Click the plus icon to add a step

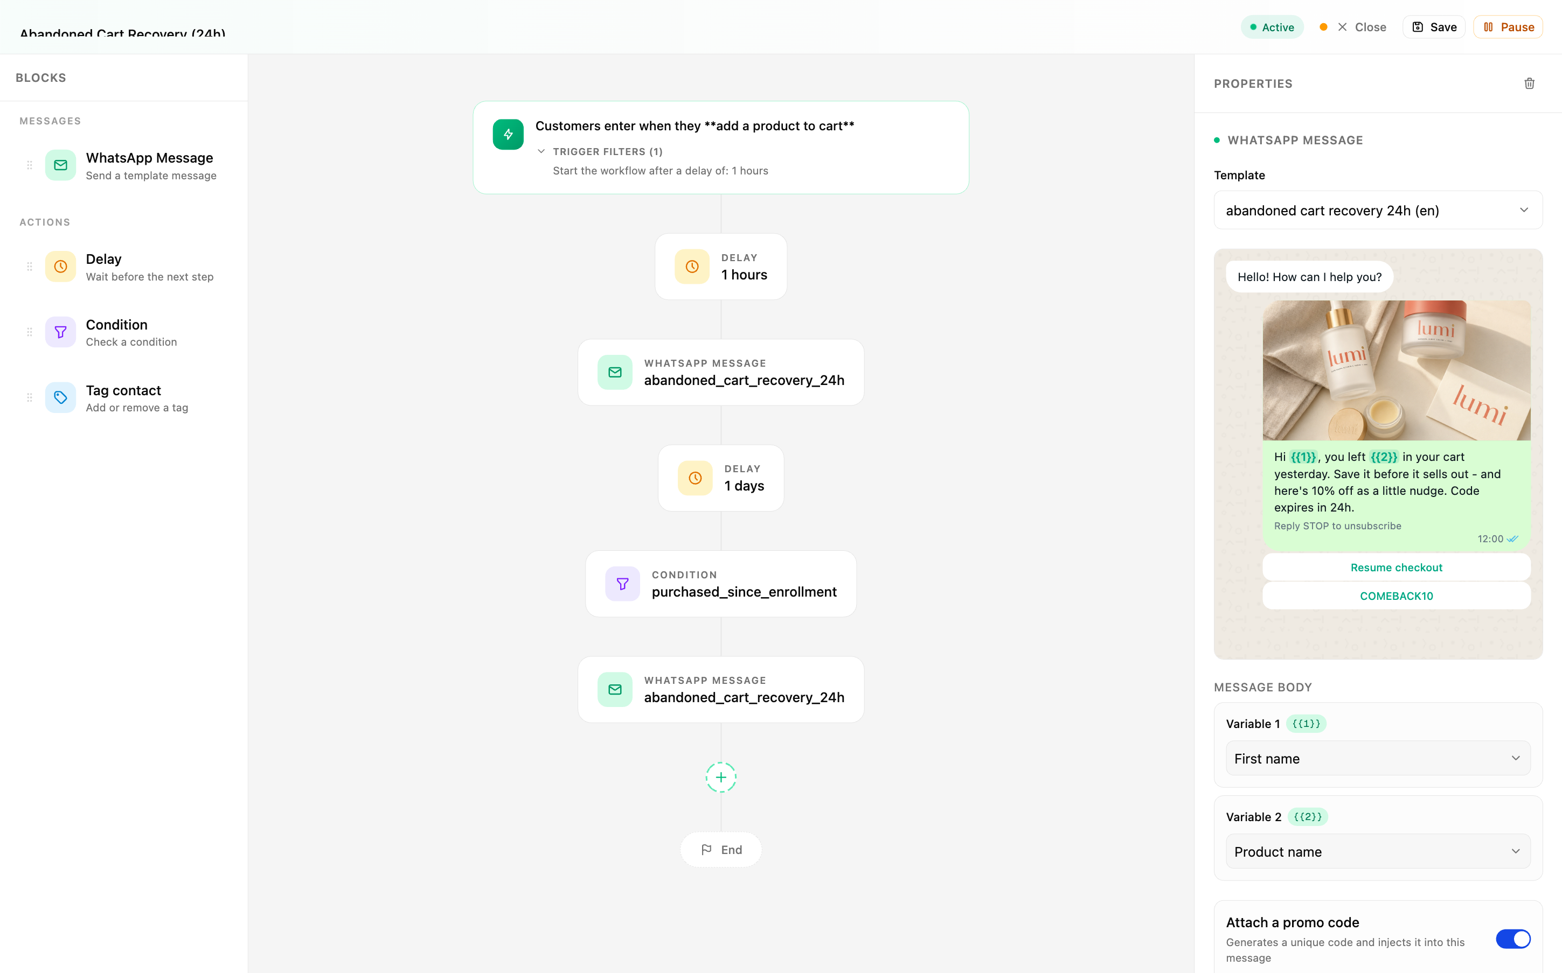click(721, 778)
